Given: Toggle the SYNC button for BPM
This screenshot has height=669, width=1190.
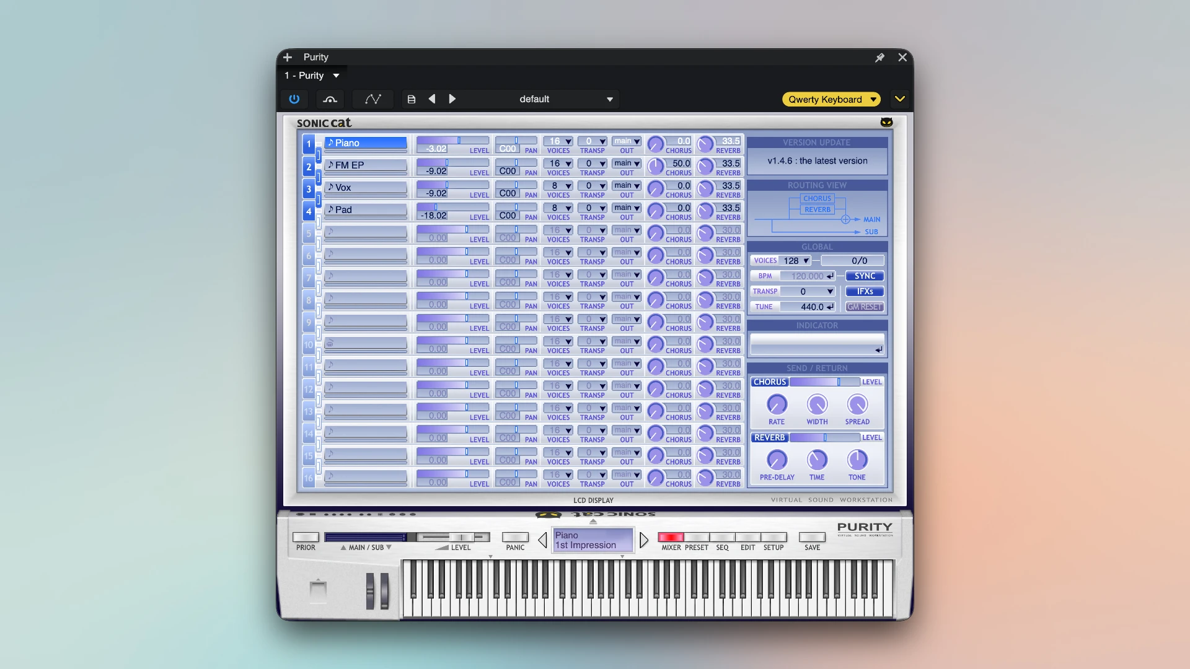Looking at the screenshot, I should pos(865,276).
